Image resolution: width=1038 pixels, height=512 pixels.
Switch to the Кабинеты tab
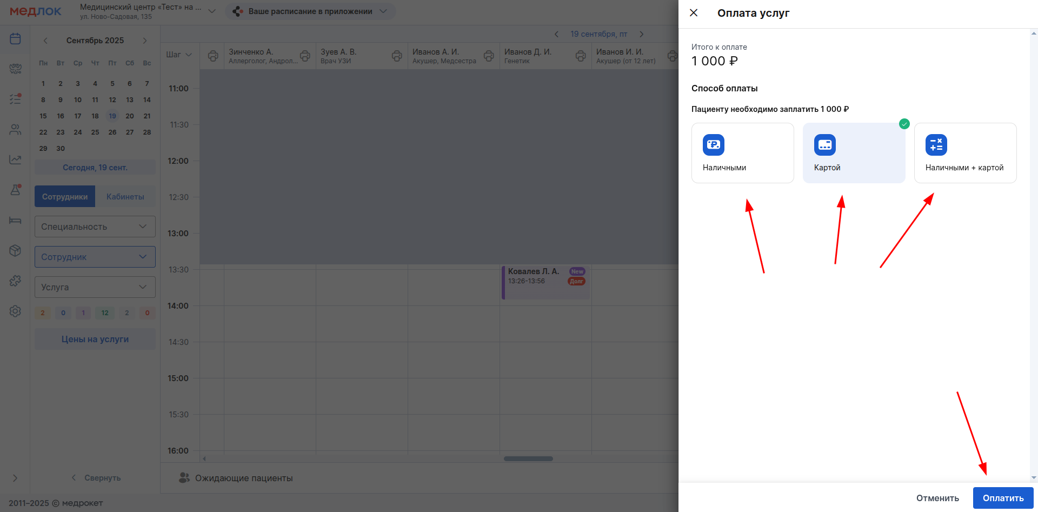point(125,197)
